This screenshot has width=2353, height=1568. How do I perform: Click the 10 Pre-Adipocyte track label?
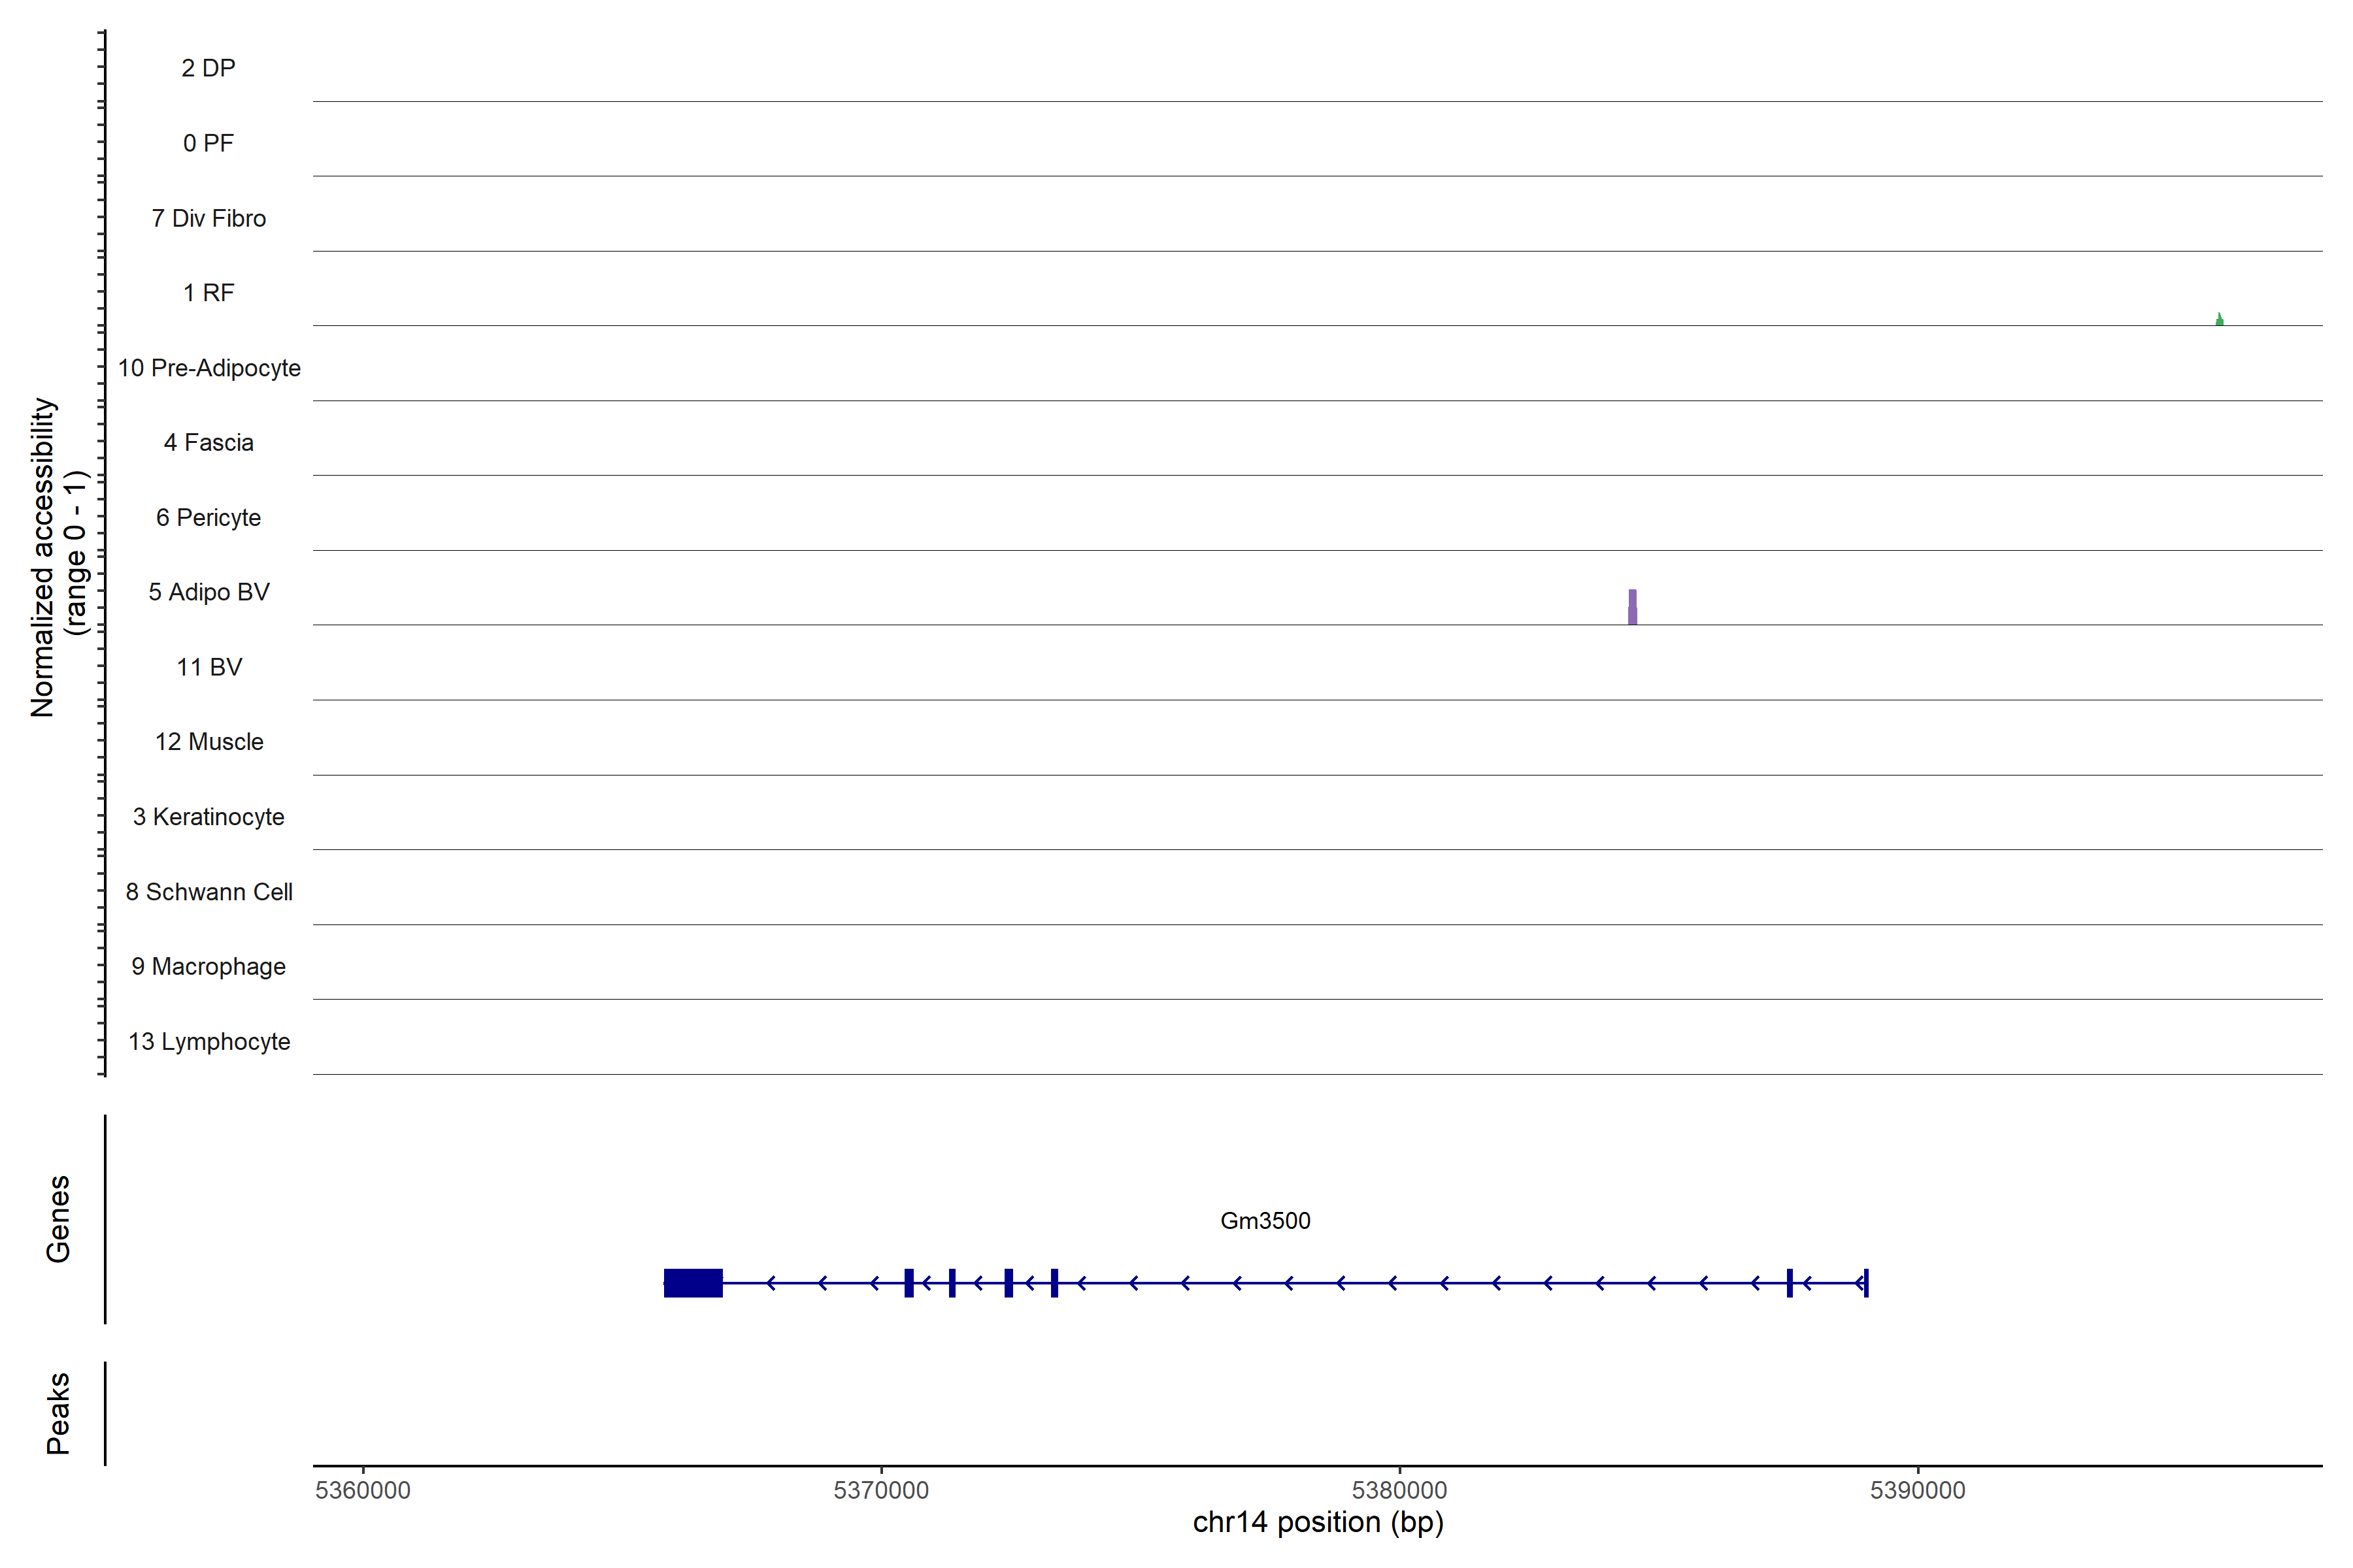[x=208, y=368]
